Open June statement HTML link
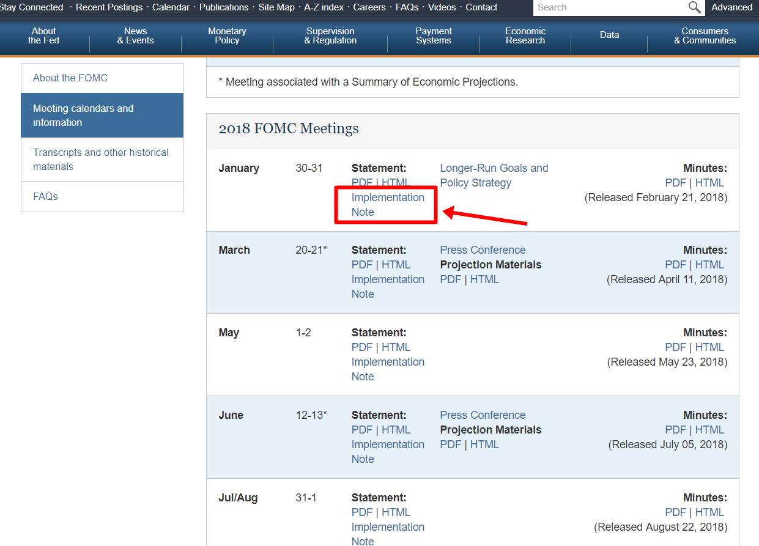This screenshot has height=546, width=759. point(396,430)
